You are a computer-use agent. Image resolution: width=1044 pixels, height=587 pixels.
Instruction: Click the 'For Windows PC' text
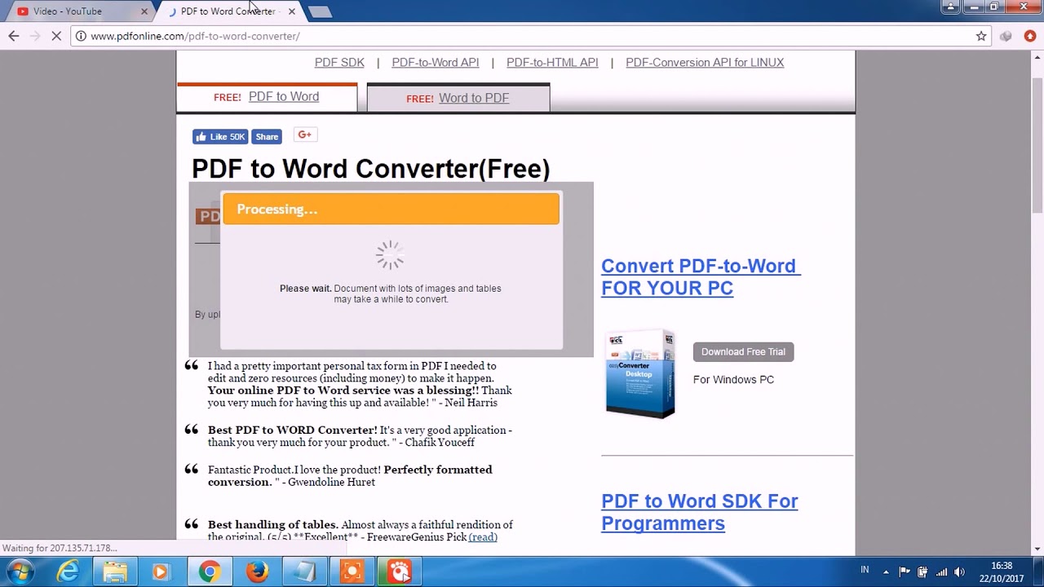pos(733,379)
